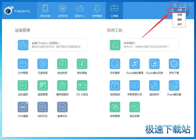This screenshot has height=139, width=196.
Task: Open the 越狱助手 jailbreak helper icon
Action: coord(154,85)
